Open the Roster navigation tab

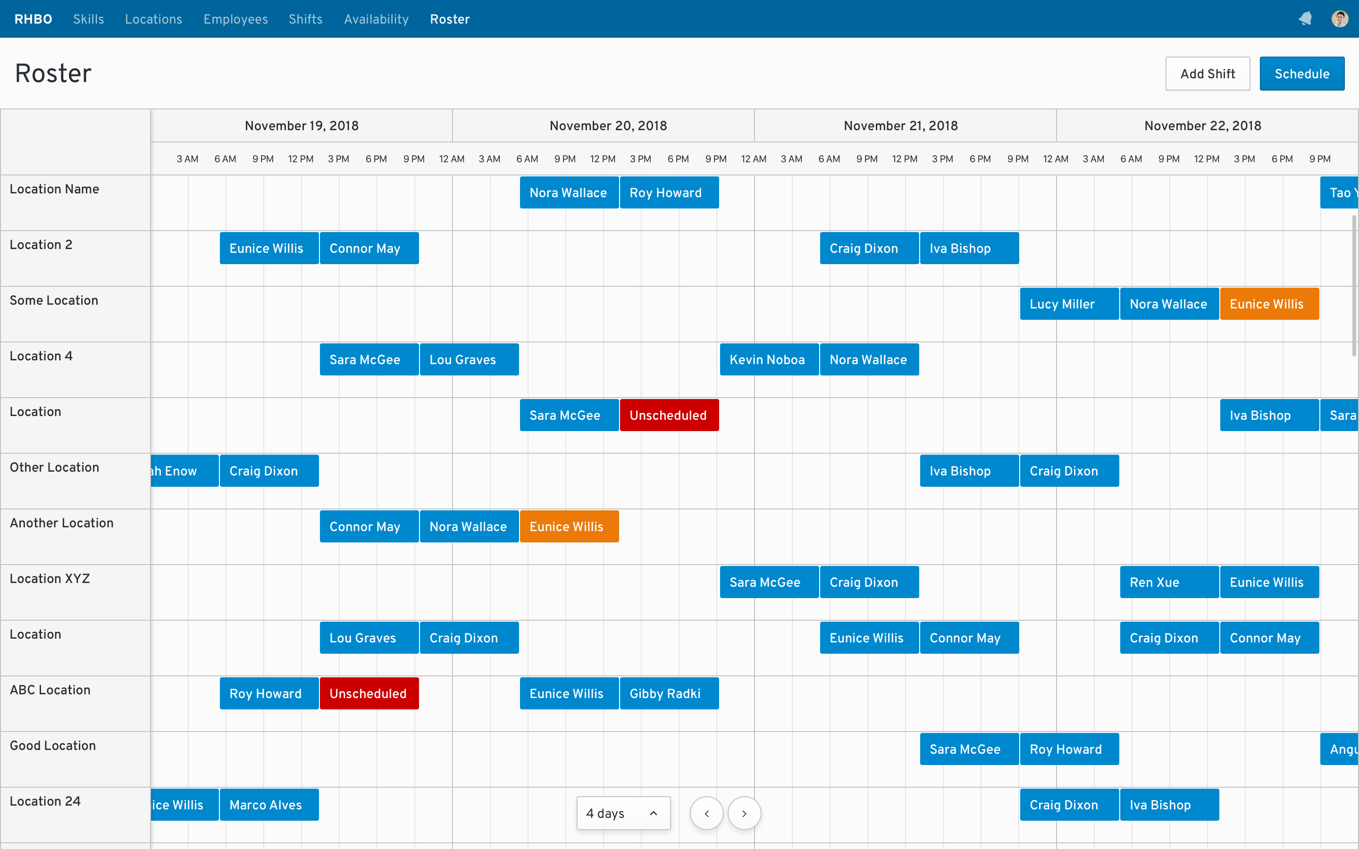[449, 18]
